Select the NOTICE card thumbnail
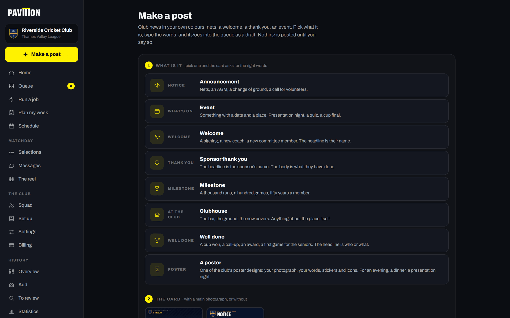Screen dimensions: 510x318 tap(235, 313)
